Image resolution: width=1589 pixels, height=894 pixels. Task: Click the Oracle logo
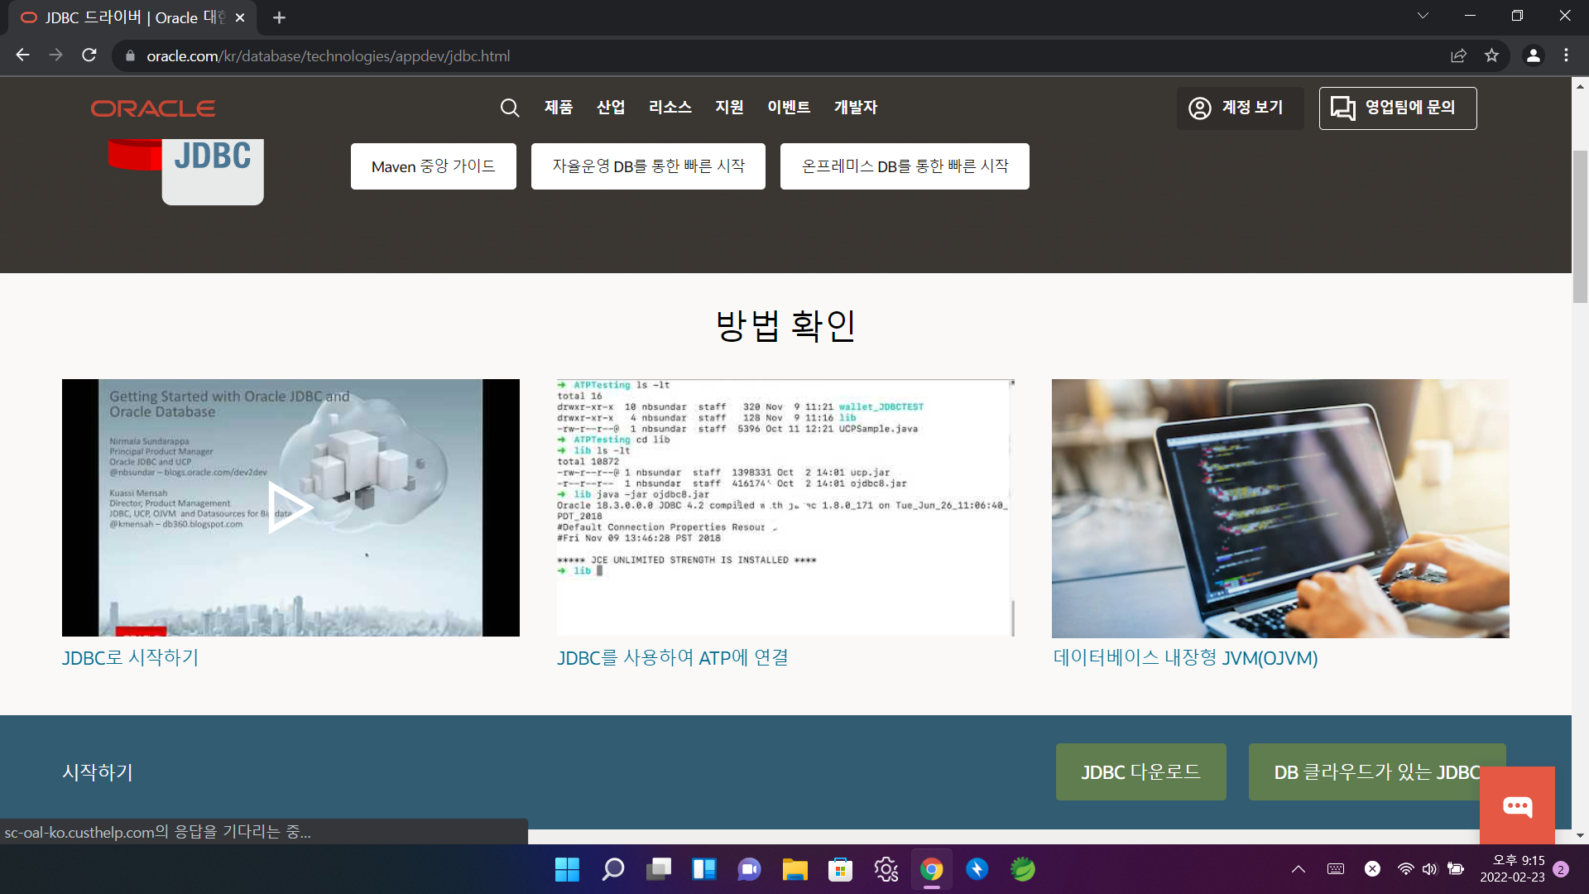[x=153, y=108]
